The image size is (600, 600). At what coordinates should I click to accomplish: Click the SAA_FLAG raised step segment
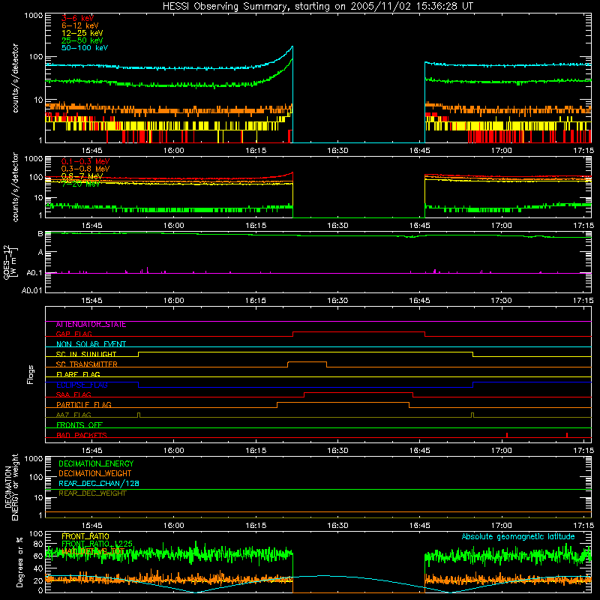tap(358, 392)
